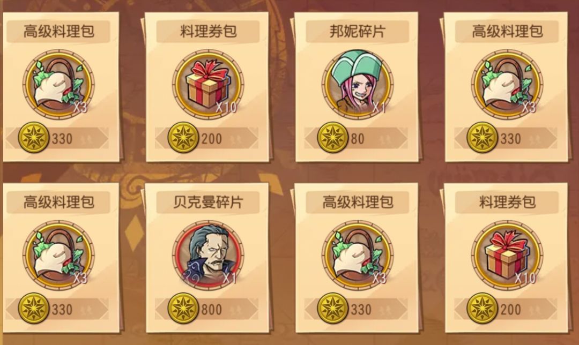Click food bag icon left of 贝克曼碎片 card
This screenshot has width=579, height=345.
click(x=58, y=254)
